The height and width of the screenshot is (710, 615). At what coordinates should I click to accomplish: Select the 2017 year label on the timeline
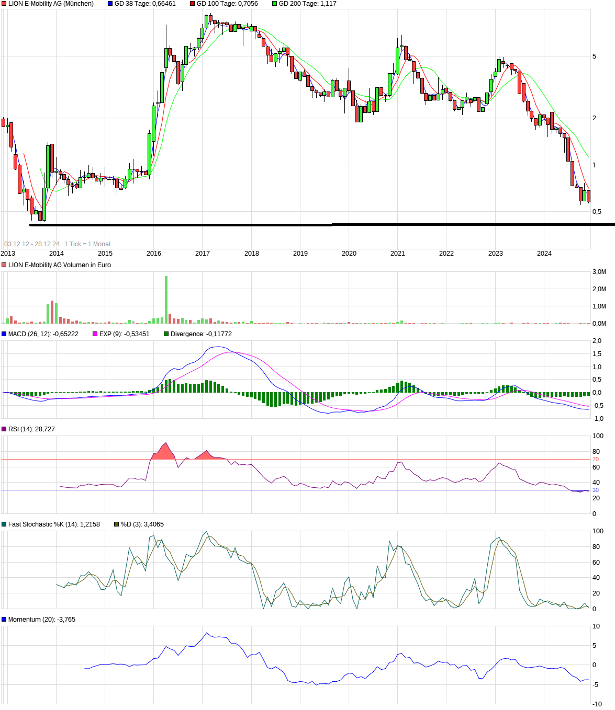coord(201,253)
